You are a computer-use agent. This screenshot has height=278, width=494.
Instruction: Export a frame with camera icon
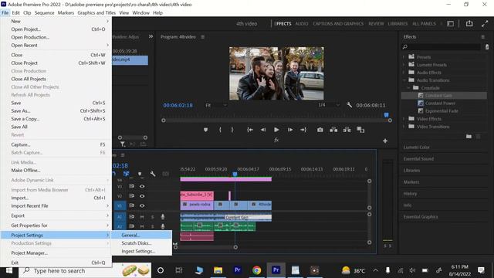[320, 130]
